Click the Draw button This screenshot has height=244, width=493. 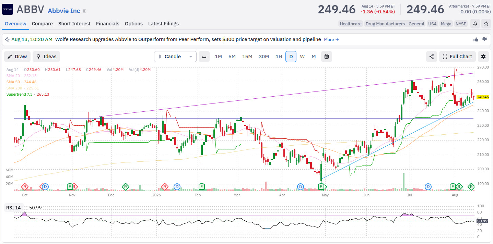coord(17,57)
